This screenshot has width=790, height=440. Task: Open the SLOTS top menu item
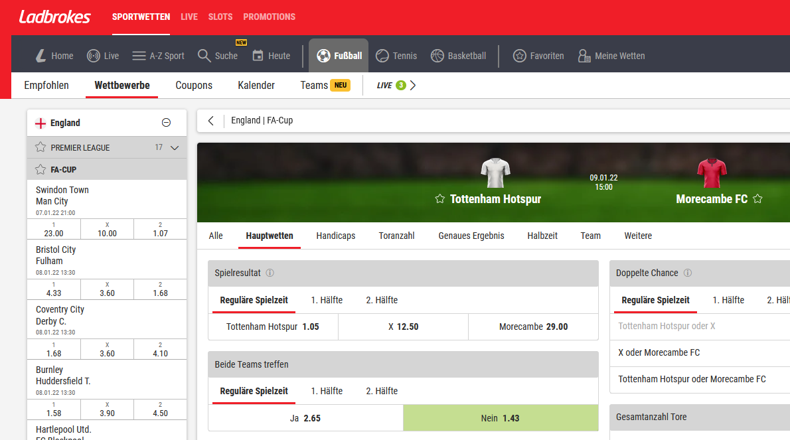[x=220, y=17]
